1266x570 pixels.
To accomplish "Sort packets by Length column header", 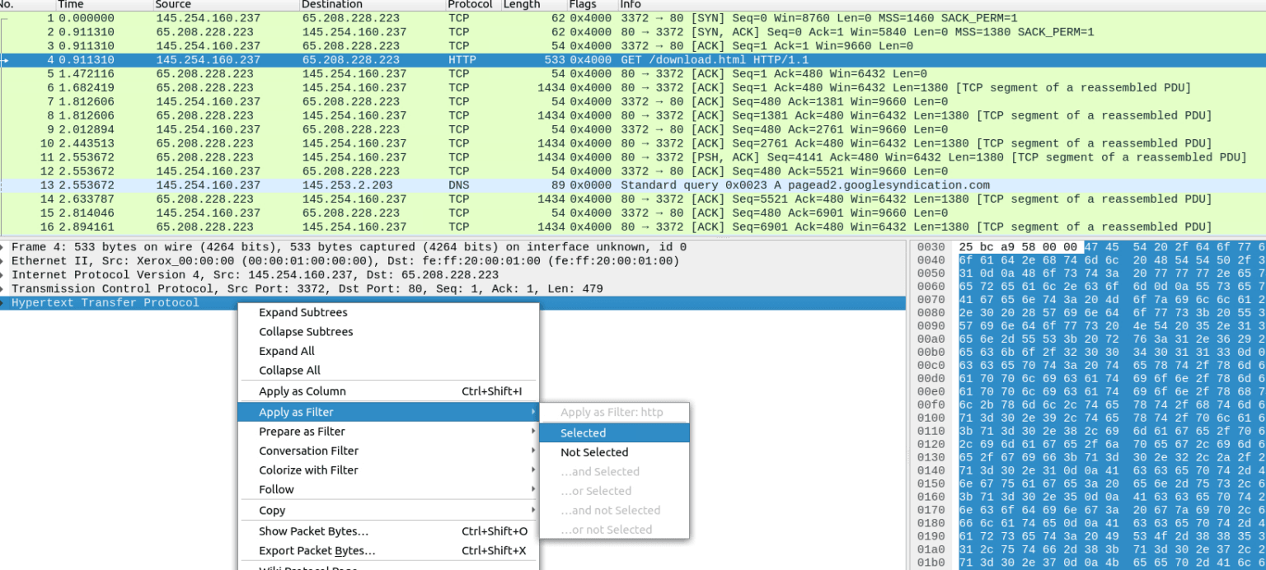I will pyautogui.click(x=533, y=4).
